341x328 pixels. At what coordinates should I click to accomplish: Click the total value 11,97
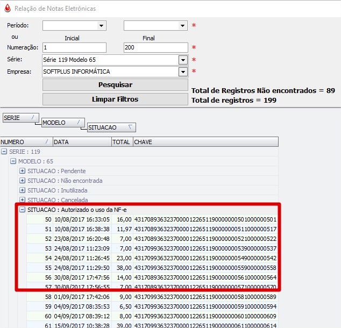click(x=124, y=229)
